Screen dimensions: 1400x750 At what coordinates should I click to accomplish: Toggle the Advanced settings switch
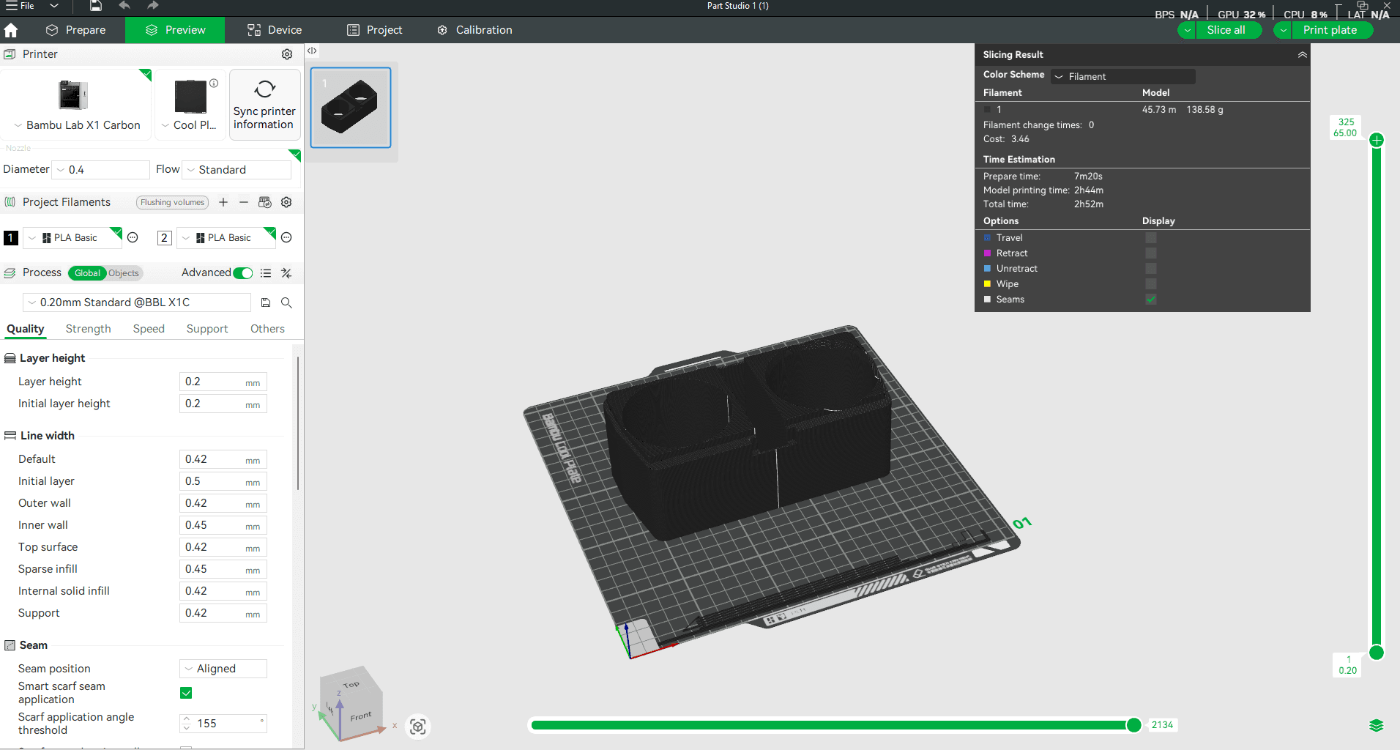[243, 273]
